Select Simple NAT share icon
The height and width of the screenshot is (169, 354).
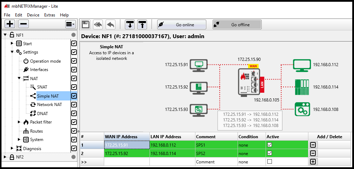(x=33, y=96)
